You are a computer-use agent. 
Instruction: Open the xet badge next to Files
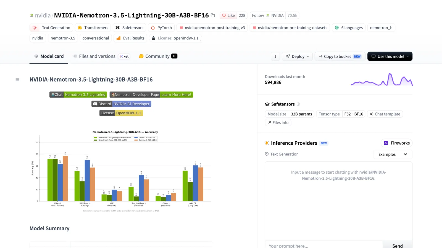[x=124, y=56]
